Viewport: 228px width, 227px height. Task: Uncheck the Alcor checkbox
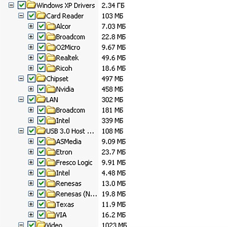coord(41,26)
